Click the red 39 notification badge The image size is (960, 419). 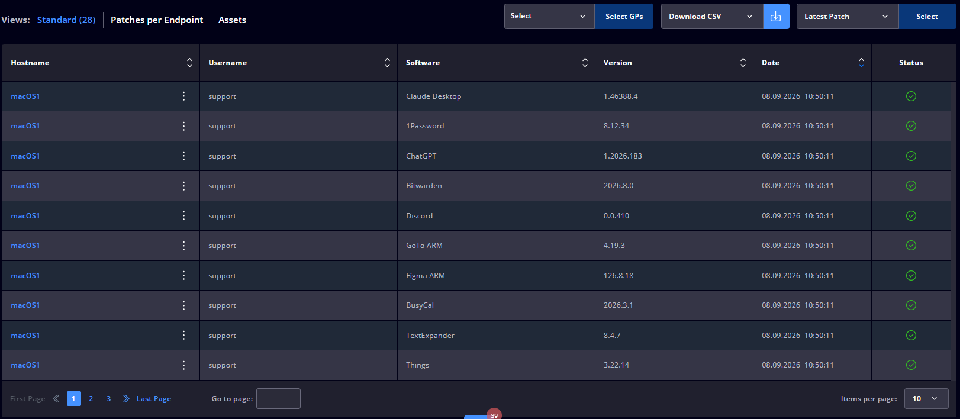(494, 414)
